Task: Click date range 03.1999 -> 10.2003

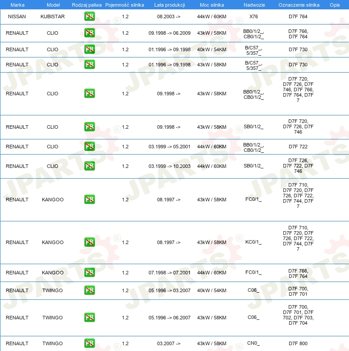Action: click(169, 166)
